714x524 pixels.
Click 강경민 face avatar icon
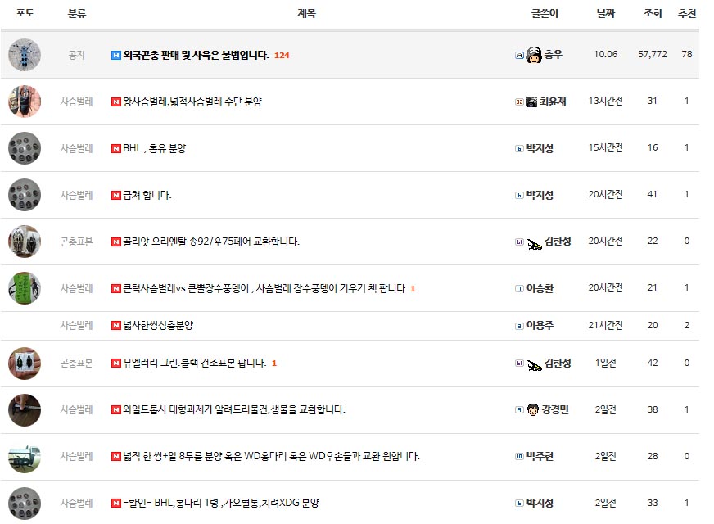click(x=532, y=409)
